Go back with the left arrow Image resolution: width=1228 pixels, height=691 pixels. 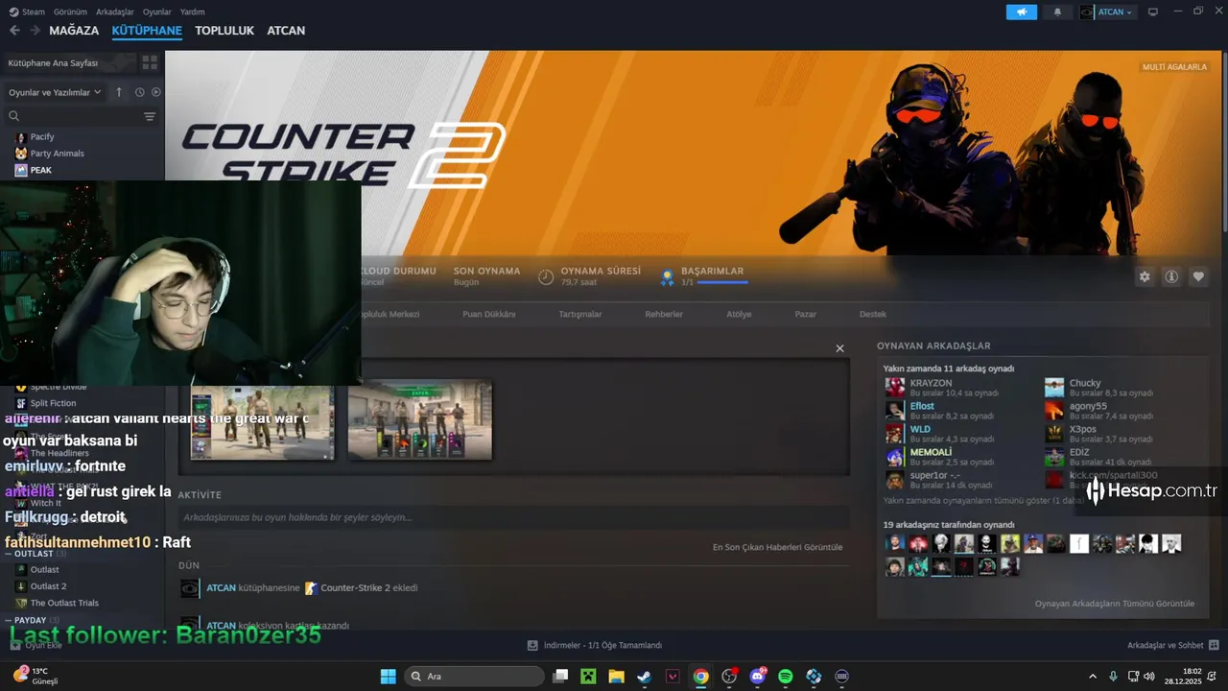(x=14, y=31)
